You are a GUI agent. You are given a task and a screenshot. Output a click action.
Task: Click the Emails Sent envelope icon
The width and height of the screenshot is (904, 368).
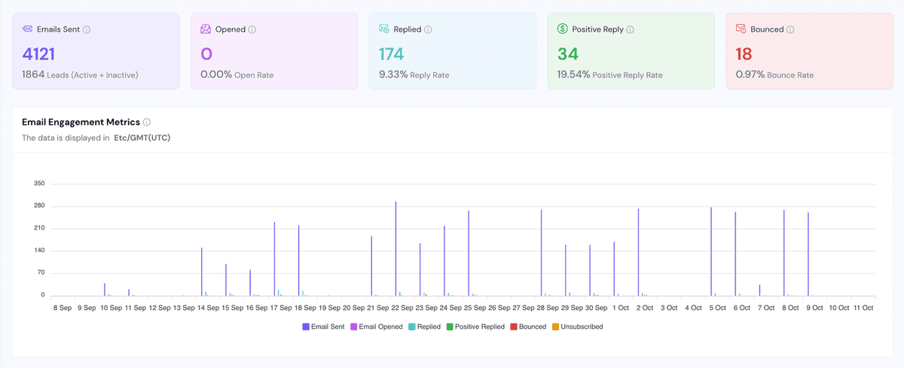pos(27,29)
